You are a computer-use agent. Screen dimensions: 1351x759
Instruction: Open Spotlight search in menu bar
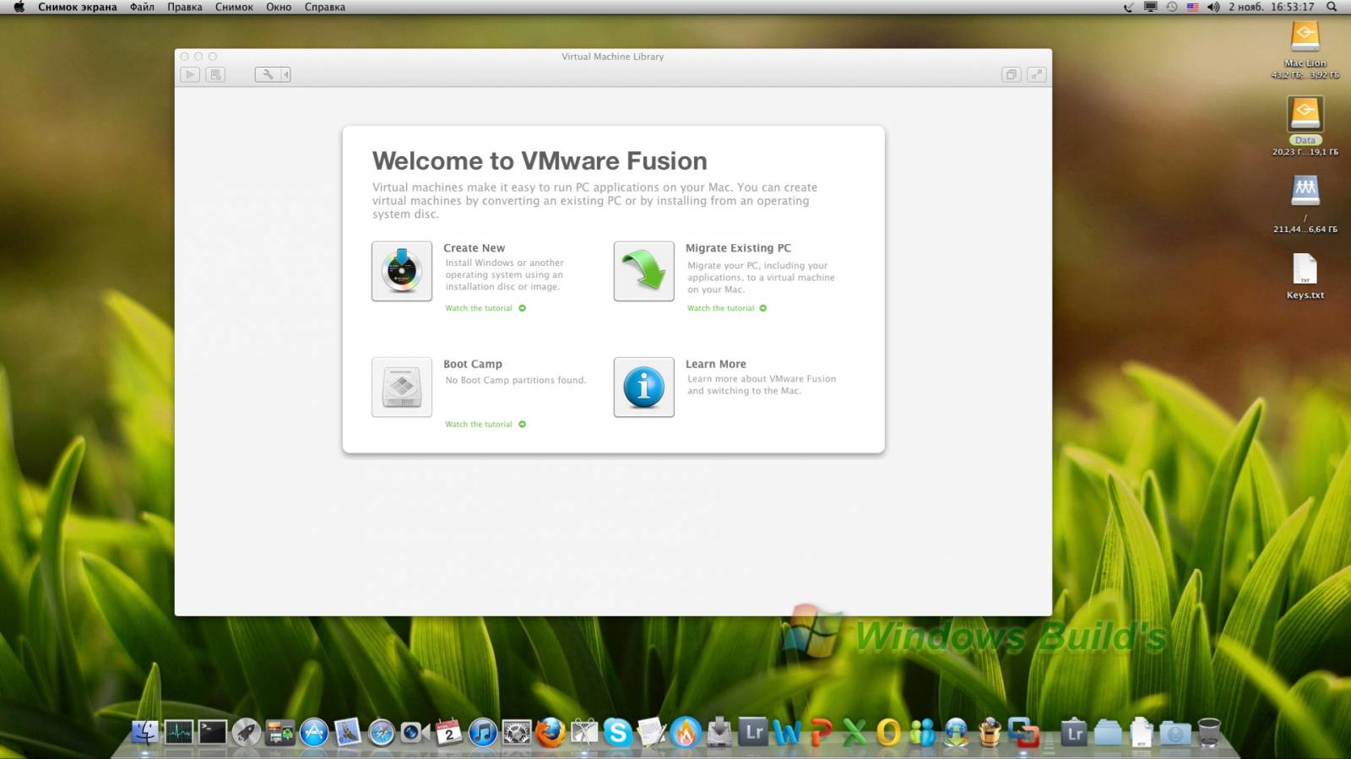(x=1332, y=7)
